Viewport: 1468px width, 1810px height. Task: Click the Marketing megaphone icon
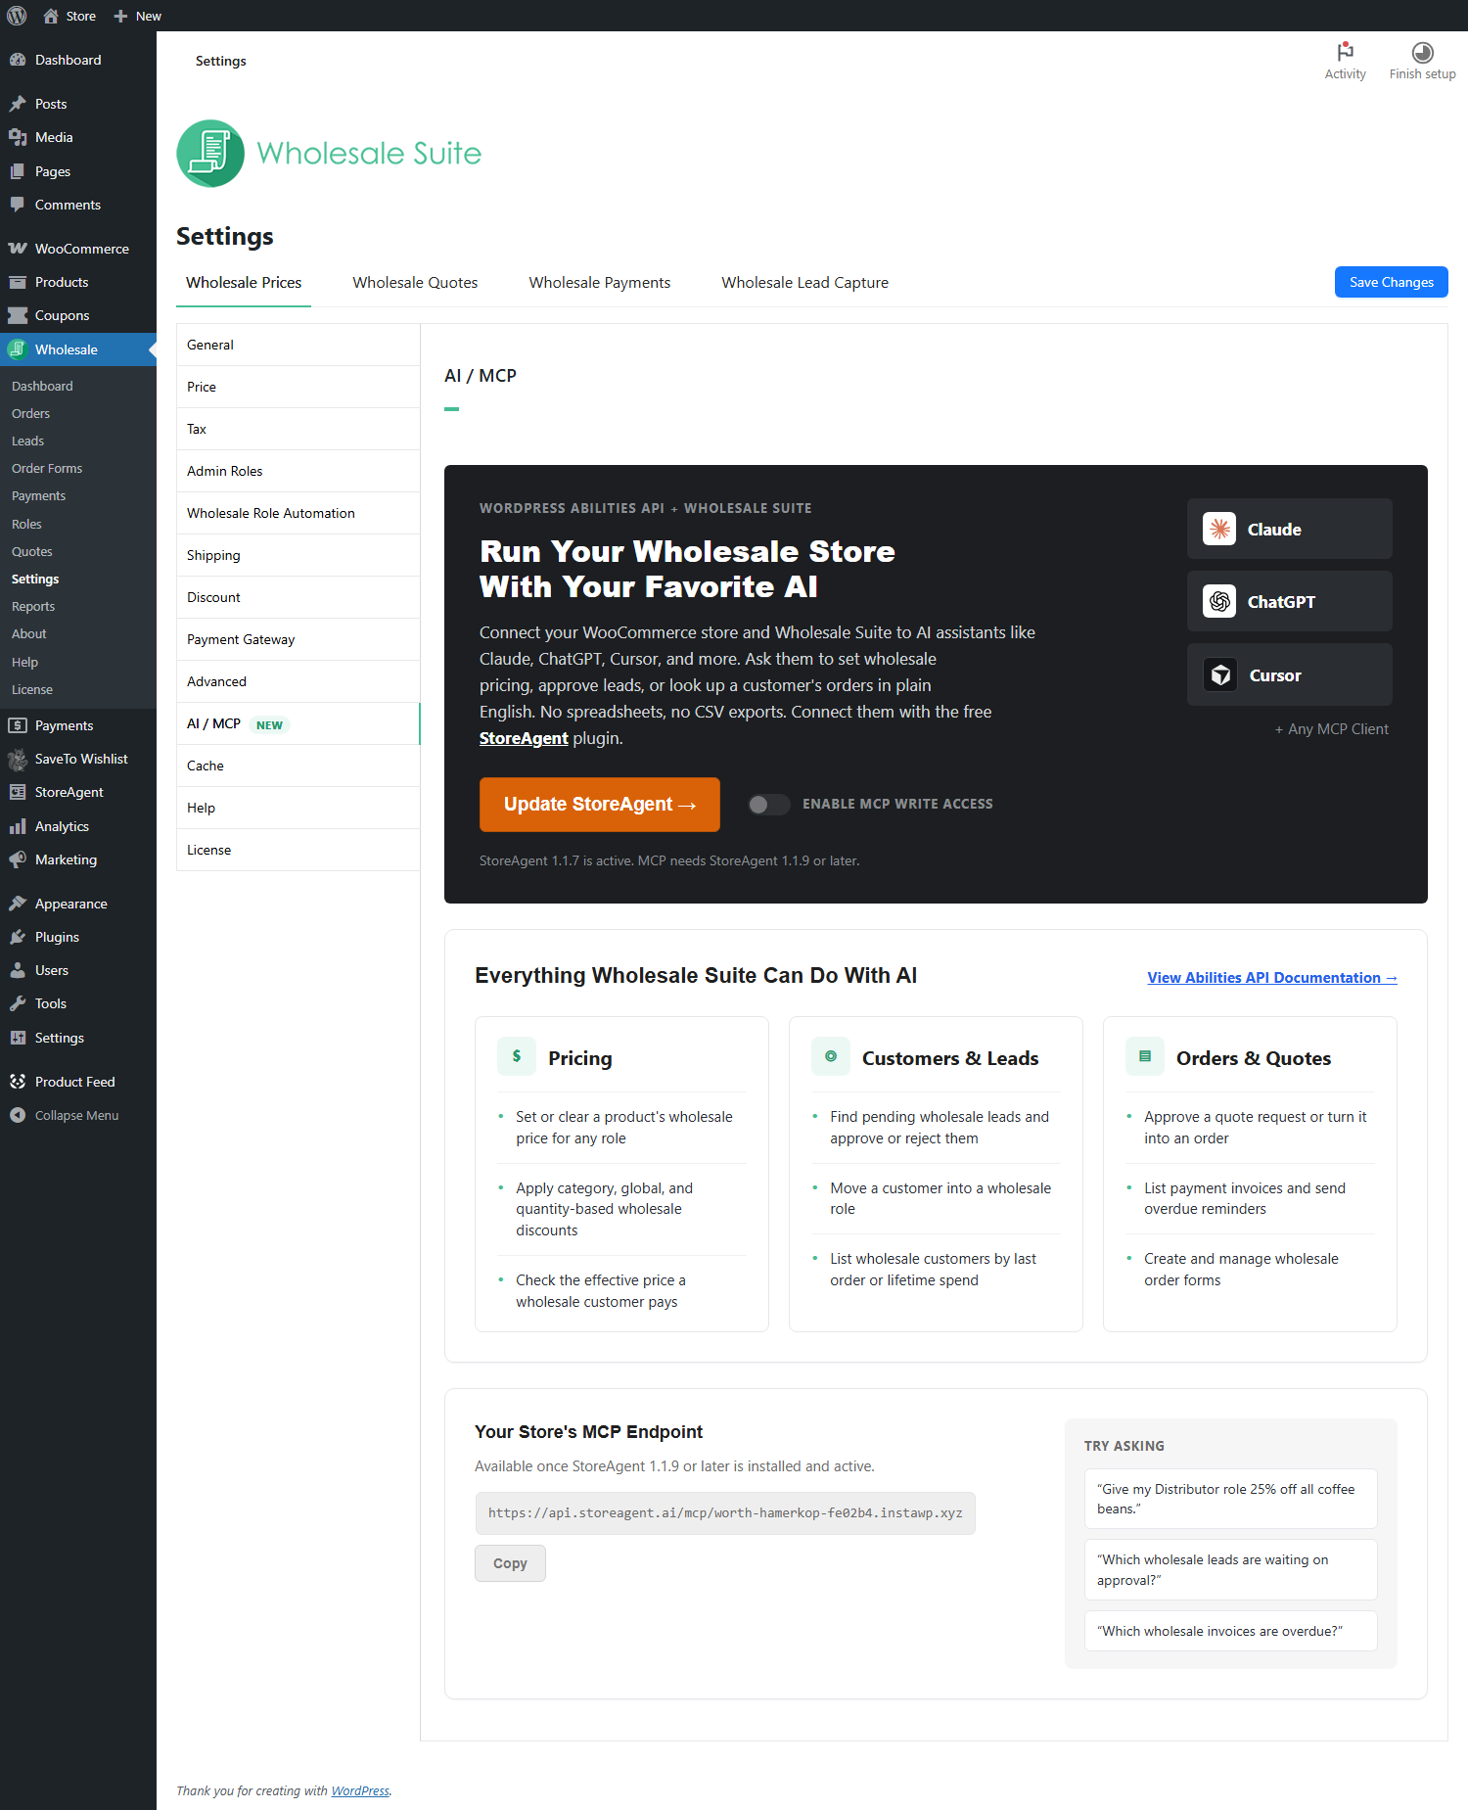(18, 859)
